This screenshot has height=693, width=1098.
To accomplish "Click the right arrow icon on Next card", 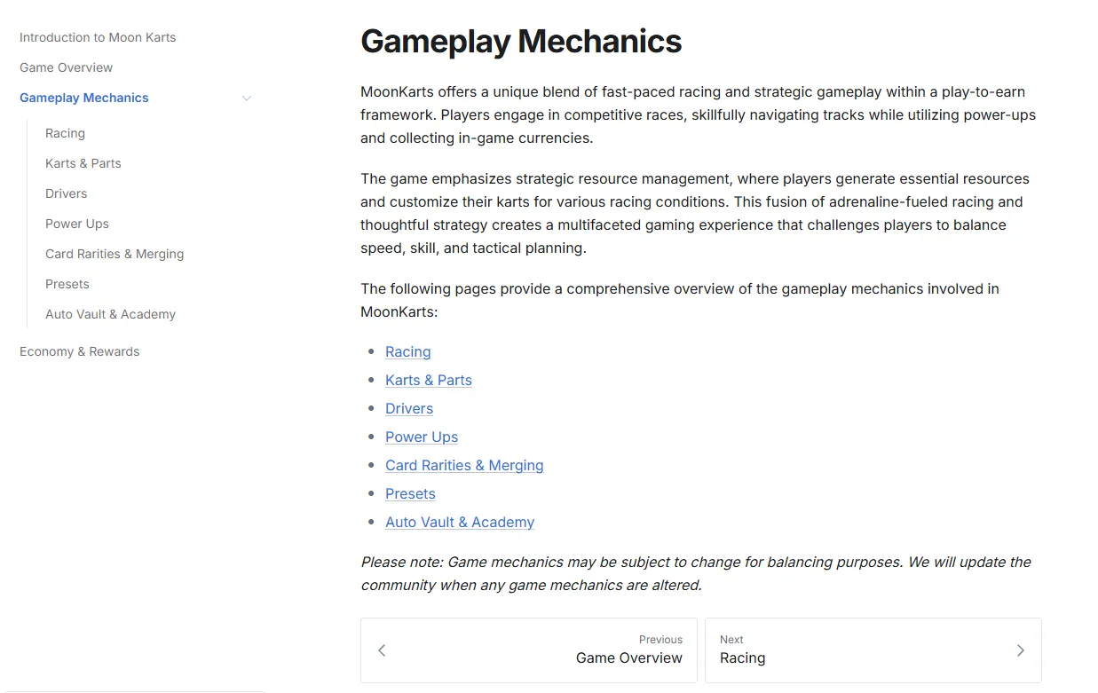I will click(x=1020, y=650).
